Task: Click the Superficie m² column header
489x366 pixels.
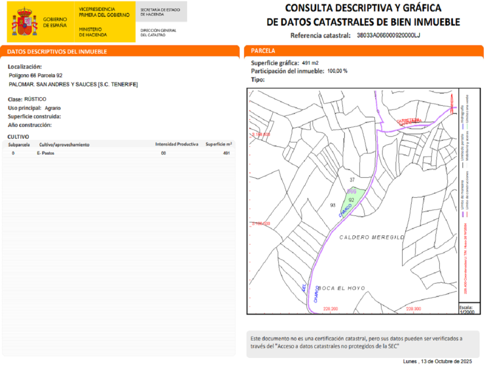Action: click(x=219, y=144)
